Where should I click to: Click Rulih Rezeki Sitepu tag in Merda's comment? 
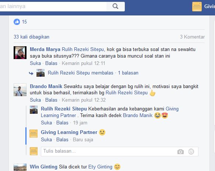coord(83,49)
